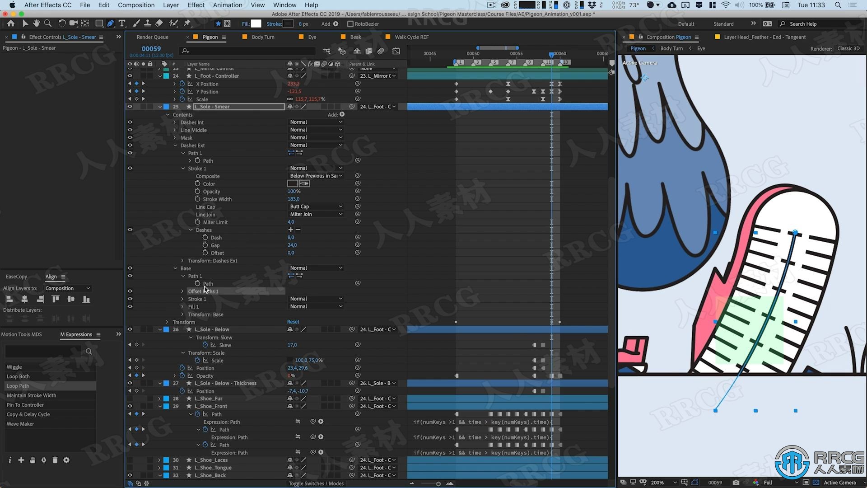
Task: Open the Composition menu in menu bar
Action: [136, 5]
